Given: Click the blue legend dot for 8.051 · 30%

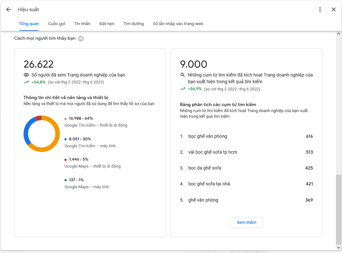Looking at the screenshot, I should [x=65, y=139].
